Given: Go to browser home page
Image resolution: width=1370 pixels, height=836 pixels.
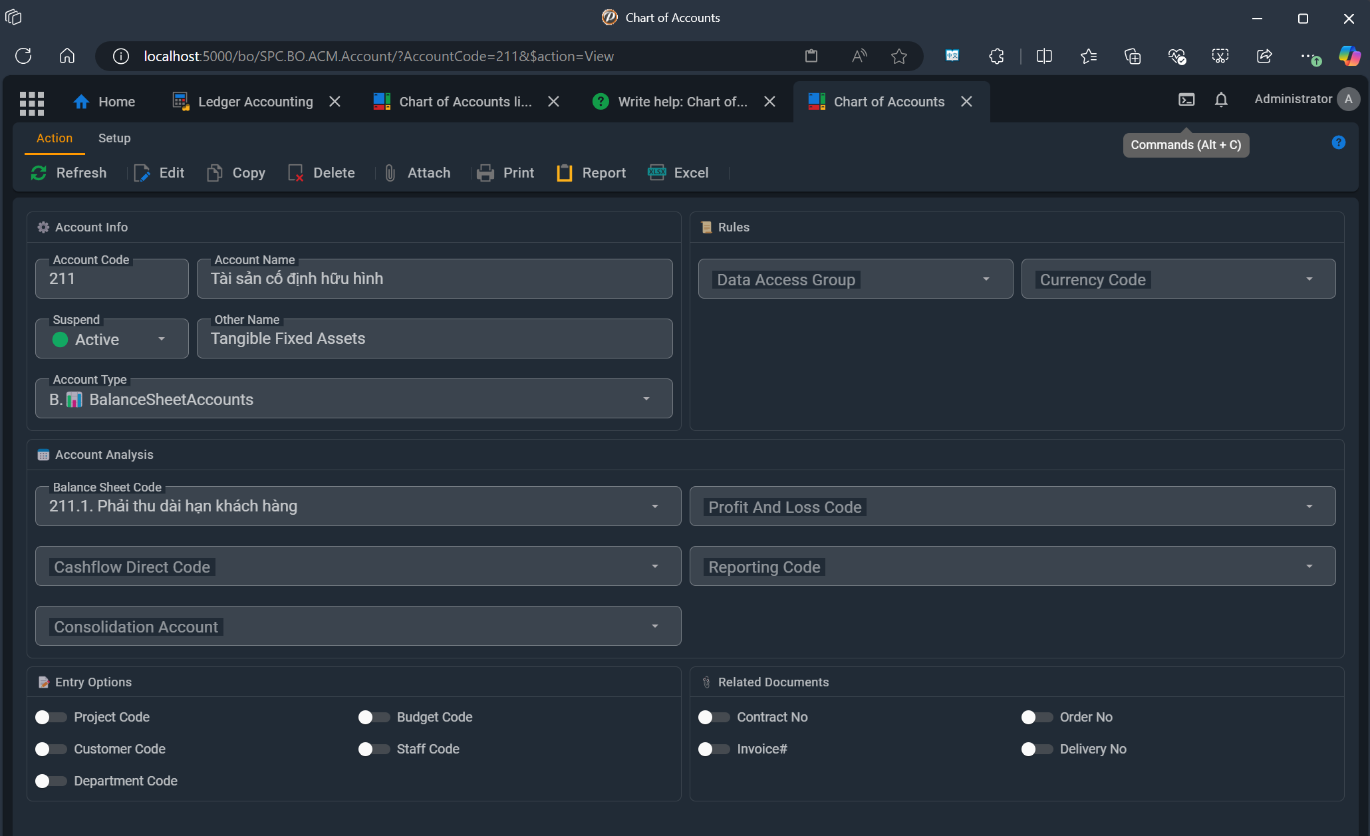Looking at the screenshot, I should tap(67, 56).
